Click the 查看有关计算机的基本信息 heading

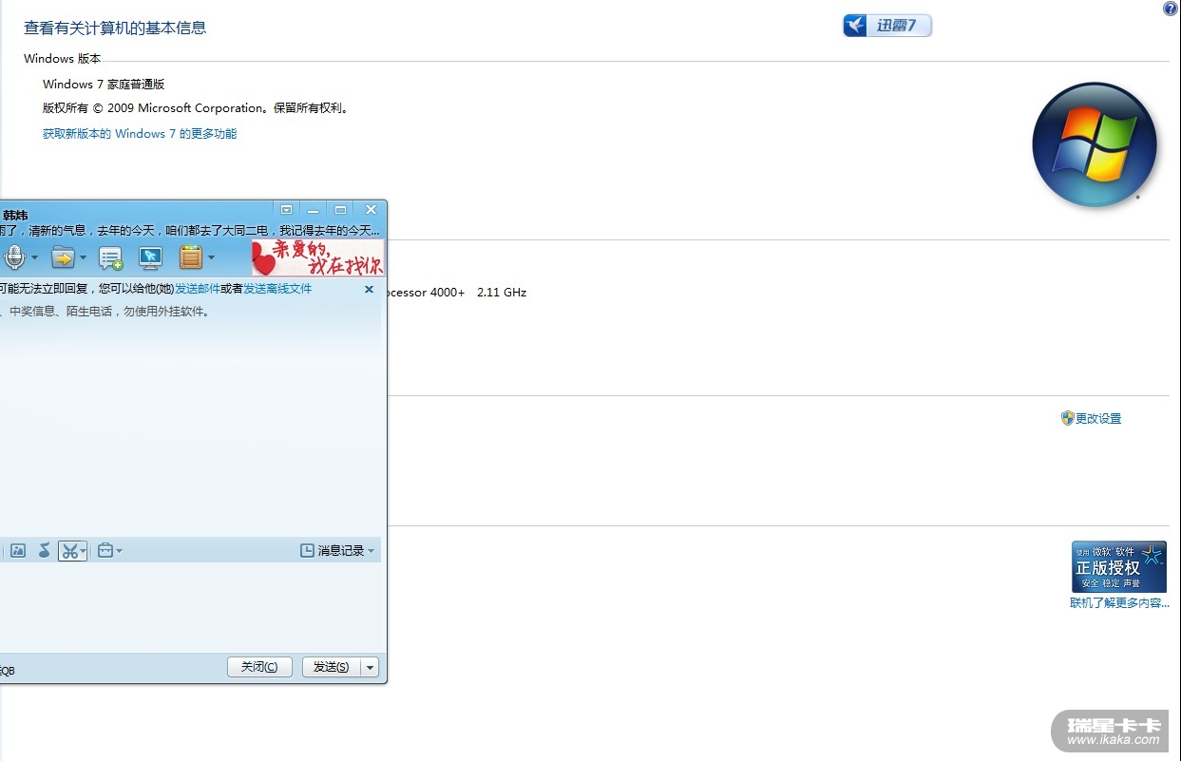click(115, 28)
